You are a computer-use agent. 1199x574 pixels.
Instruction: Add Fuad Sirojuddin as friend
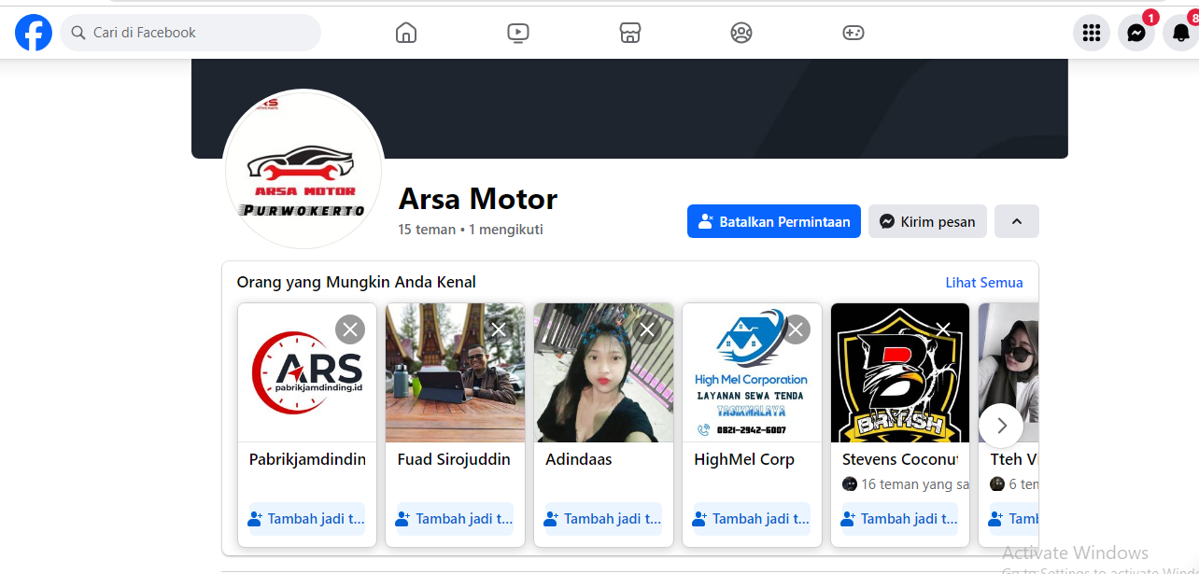455,519
